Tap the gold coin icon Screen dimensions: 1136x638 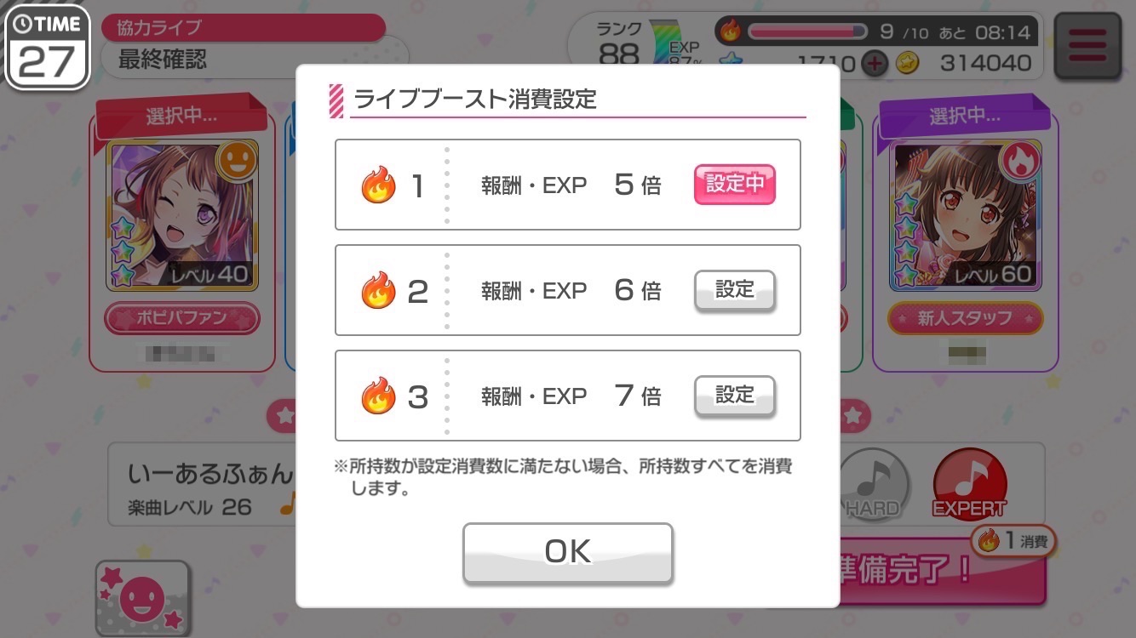pos(907,63)
